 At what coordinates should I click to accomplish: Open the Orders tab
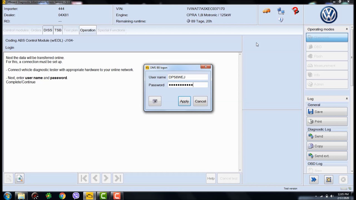click(x=36, y=30)
